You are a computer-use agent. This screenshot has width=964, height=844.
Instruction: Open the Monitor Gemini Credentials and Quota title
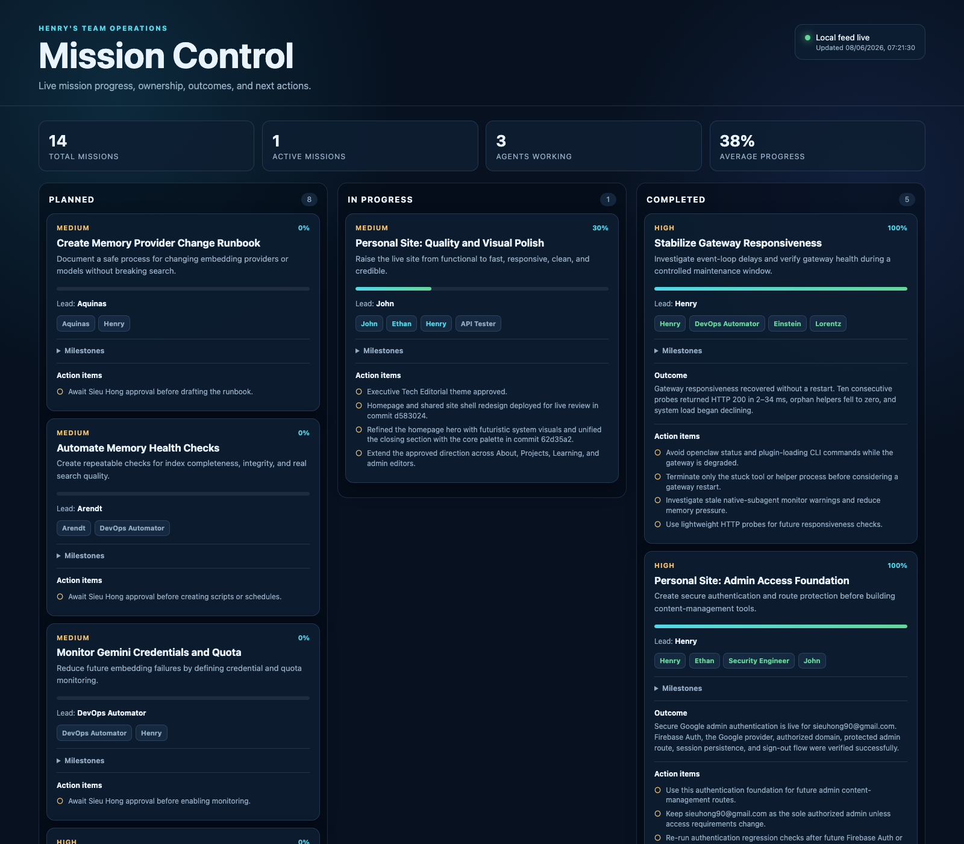click(149, 652)
